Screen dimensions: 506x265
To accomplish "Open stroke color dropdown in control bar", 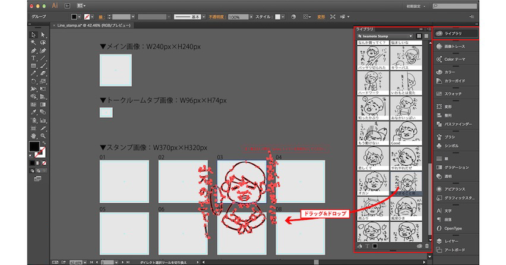I will [x=92, y=17].
